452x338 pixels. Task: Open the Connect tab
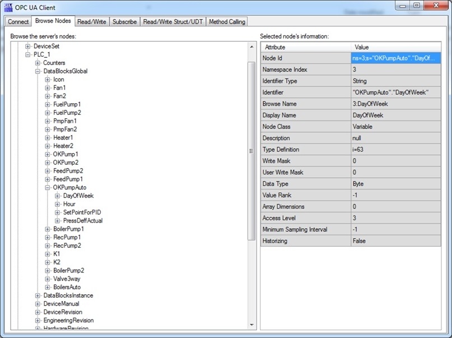18,22
